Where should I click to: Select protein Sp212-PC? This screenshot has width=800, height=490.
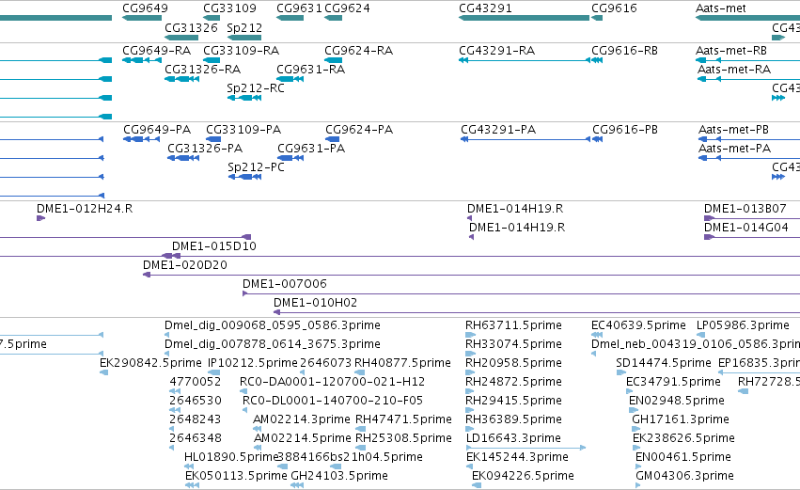click(256, 167)
